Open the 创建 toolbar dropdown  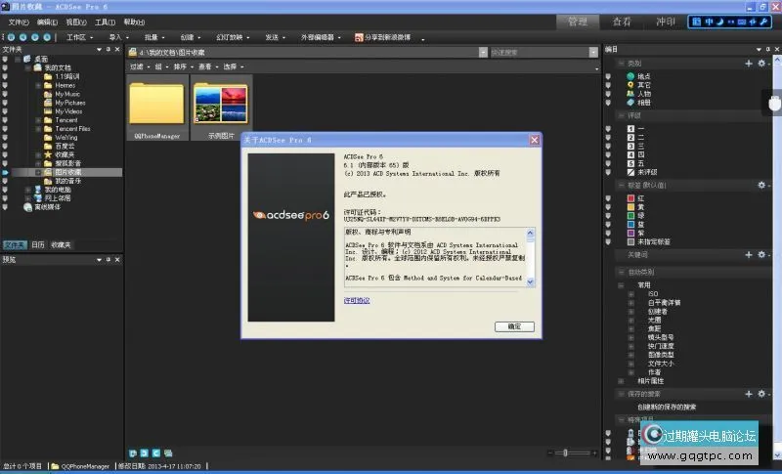pyautogui.click(x=190, y=37)
